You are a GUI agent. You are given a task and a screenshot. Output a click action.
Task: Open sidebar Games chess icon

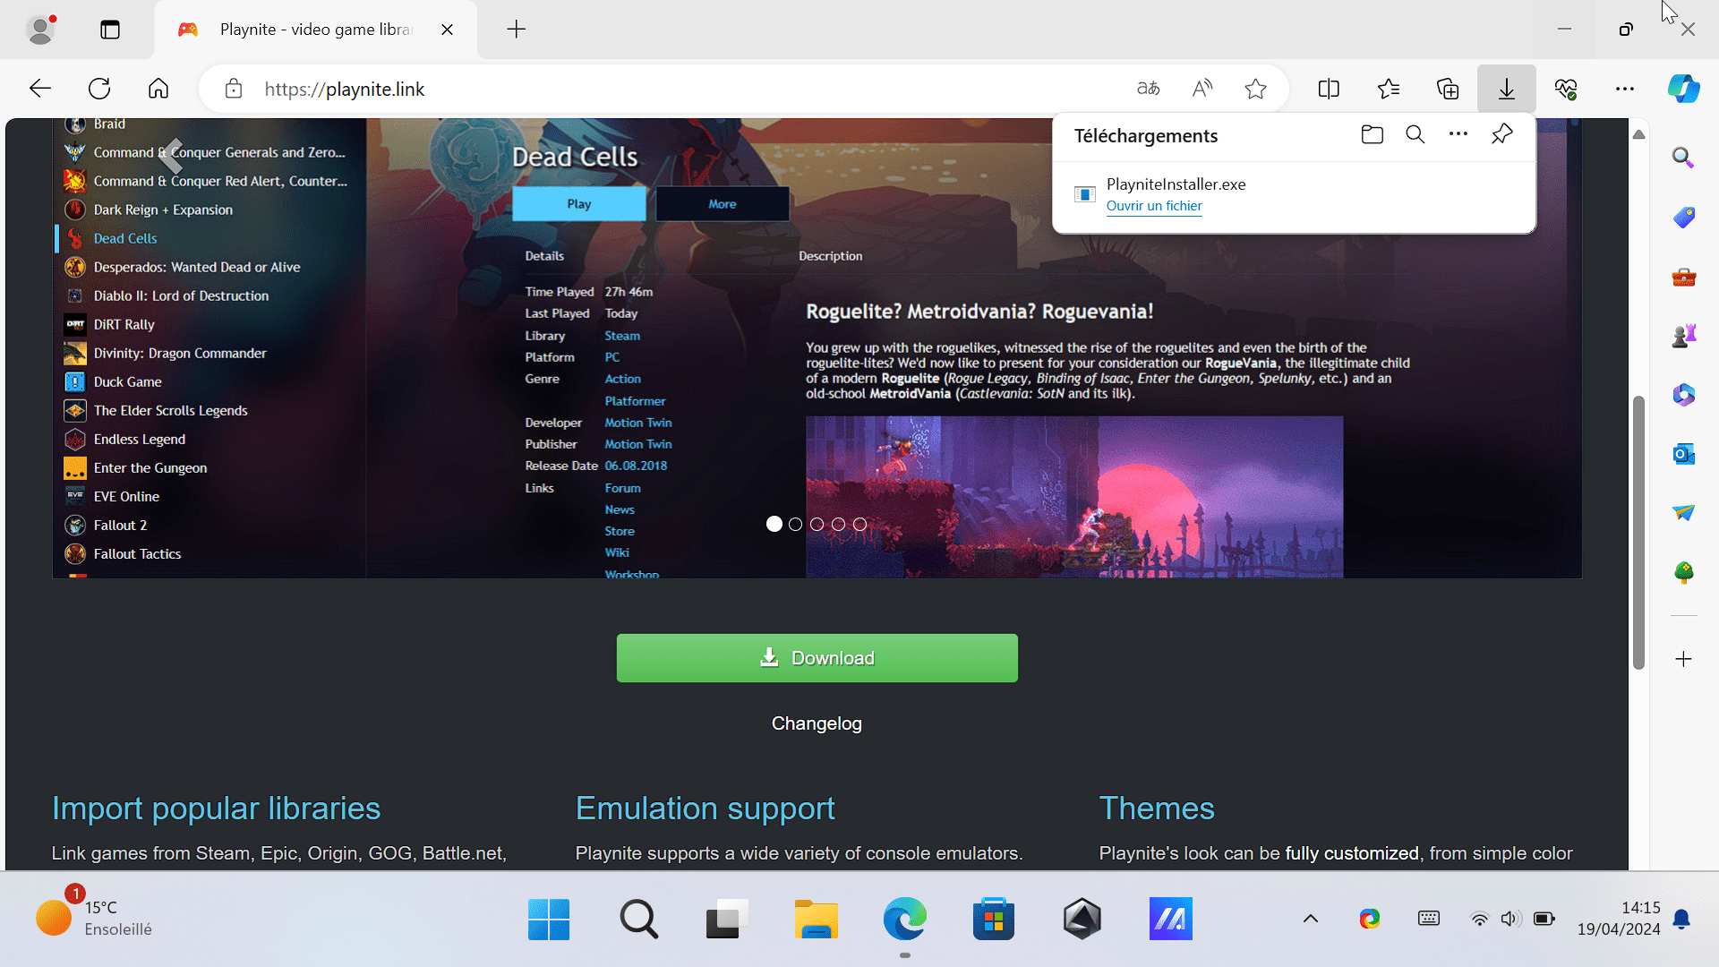tap(1684, 336)
